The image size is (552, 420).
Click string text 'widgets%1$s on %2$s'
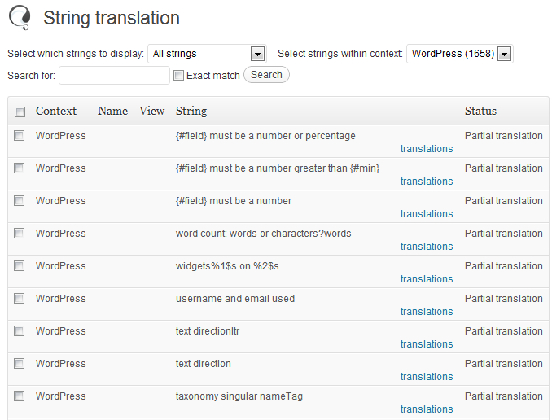coord(227,266)
